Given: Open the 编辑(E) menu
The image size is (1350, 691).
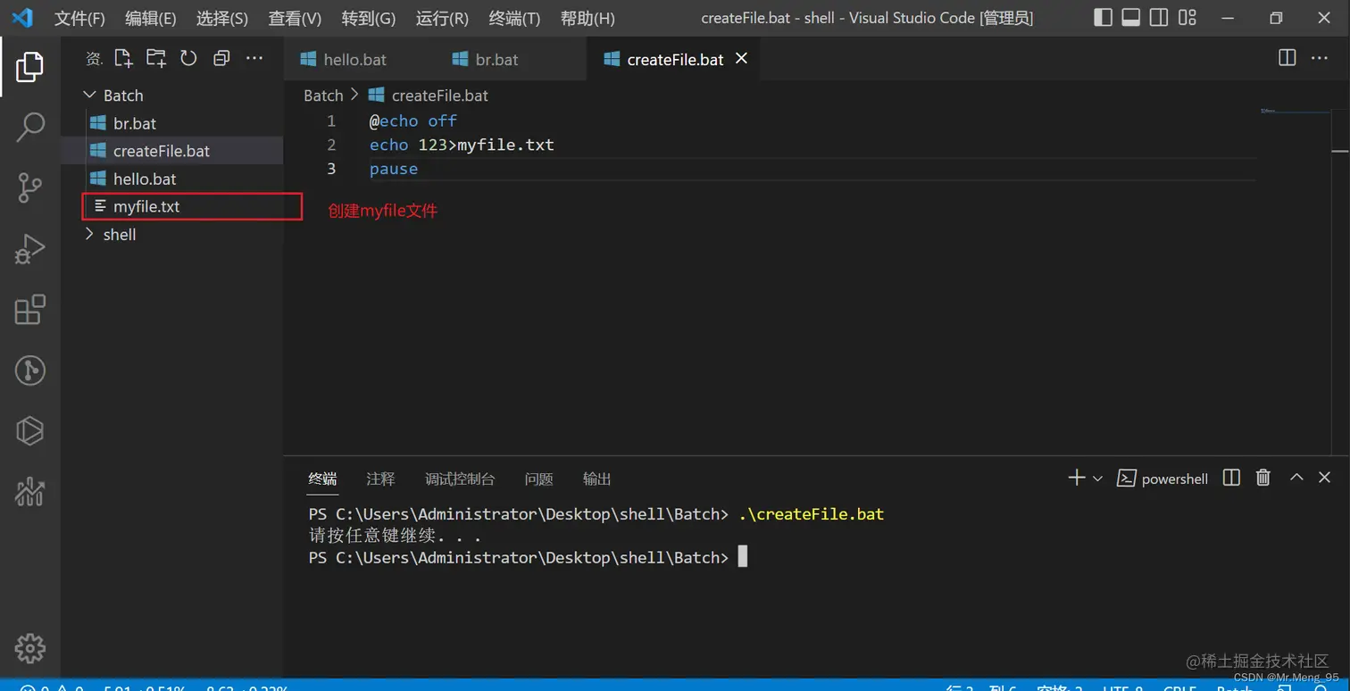Looking at the screenshot, I should (x=150, y=18).
